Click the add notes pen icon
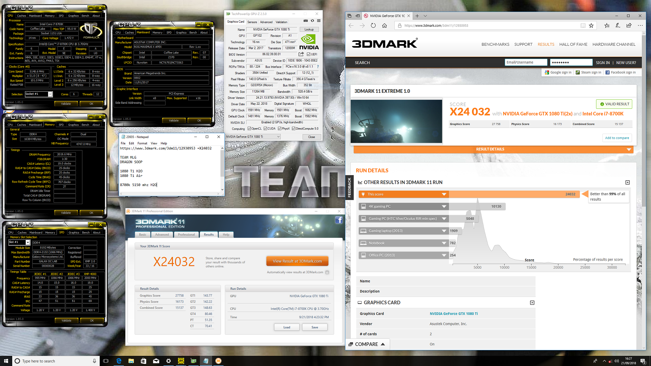Image resolution: width=651 pixels, height=366 pixels. point(618,25)
